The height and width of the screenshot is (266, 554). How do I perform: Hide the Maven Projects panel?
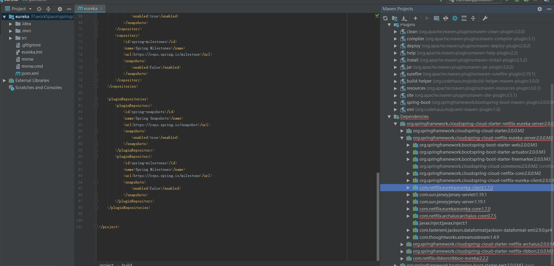(549, 9)
